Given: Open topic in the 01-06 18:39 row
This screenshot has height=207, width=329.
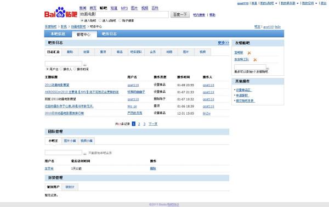Looking at the screenshot, I should point(69,107).
